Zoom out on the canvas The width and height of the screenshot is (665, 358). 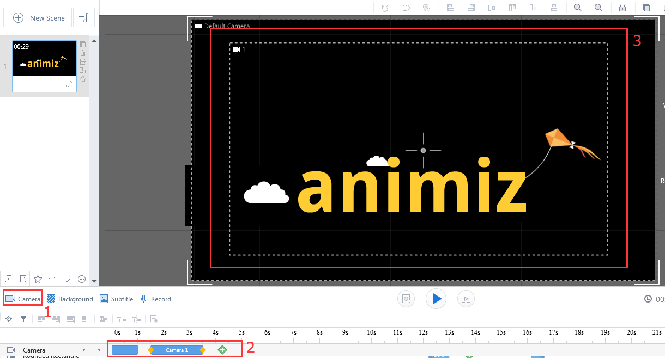point(598,8)
